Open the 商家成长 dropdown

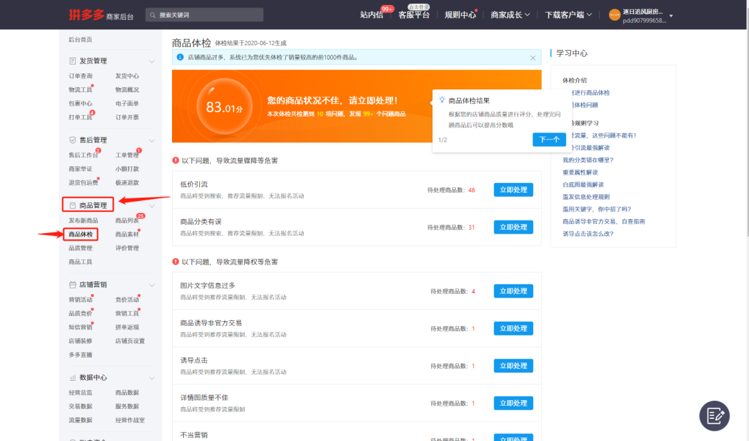(510, 15)
